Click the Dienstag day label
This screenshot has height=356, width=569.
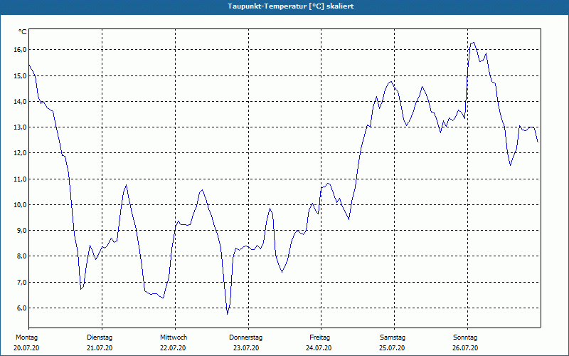tap(100, 337)
